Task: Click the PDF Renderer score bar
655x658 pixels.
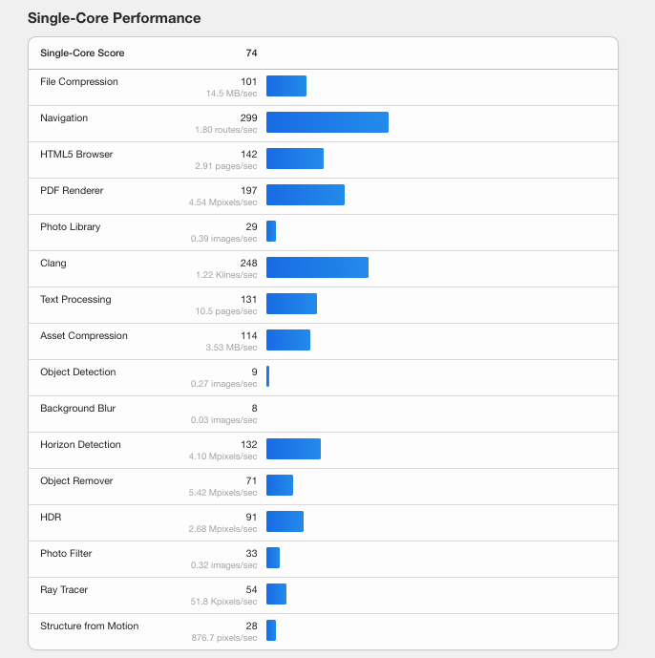Action: [x=305, y=195]
